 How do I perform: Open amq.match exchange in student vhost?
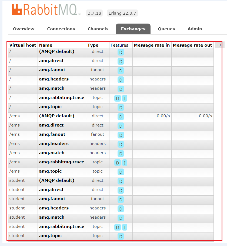pos(52,217)
